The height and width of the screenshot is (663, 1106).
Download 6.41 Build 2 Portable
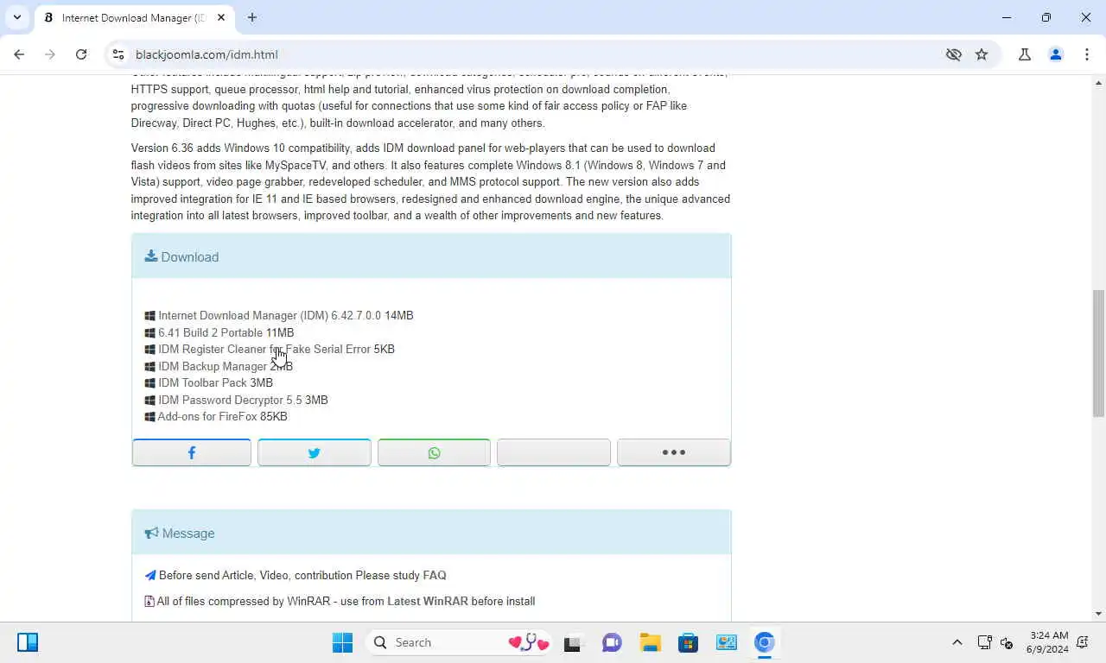[x=210, y=332]
